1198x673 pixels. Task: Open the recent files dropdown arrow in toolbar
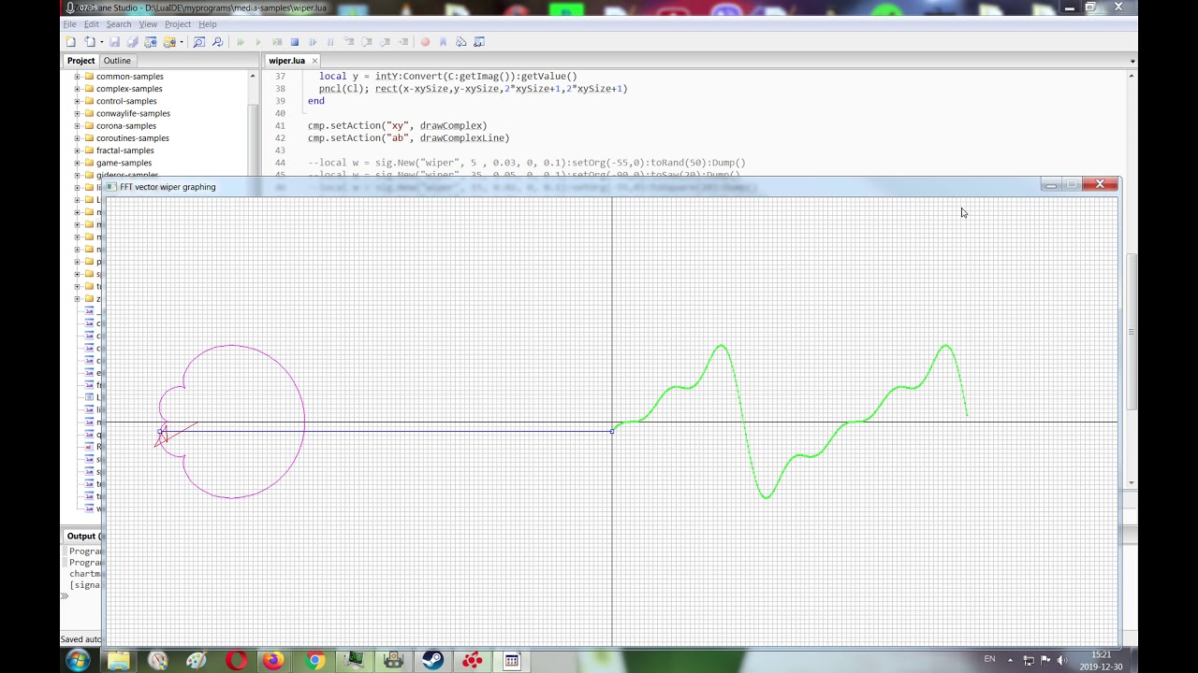[x=101, y=42]
